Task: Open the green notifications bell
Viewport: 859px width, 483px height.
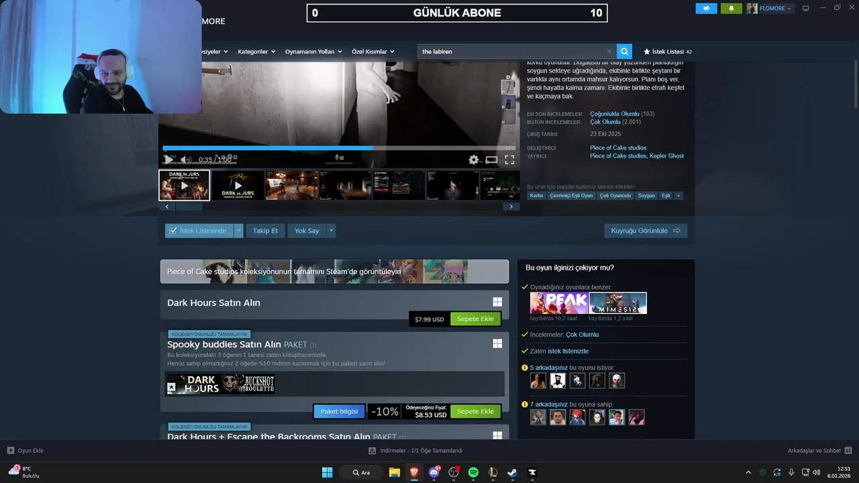Action: [731, 8]
